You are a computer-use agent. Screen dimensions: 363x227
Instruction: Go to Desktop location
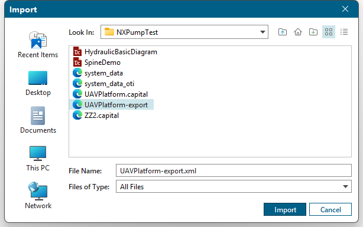[x=38, y=83]
